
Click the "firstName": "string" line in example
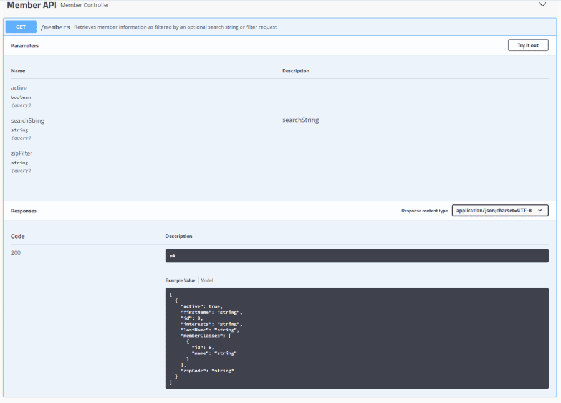point(211,313)
